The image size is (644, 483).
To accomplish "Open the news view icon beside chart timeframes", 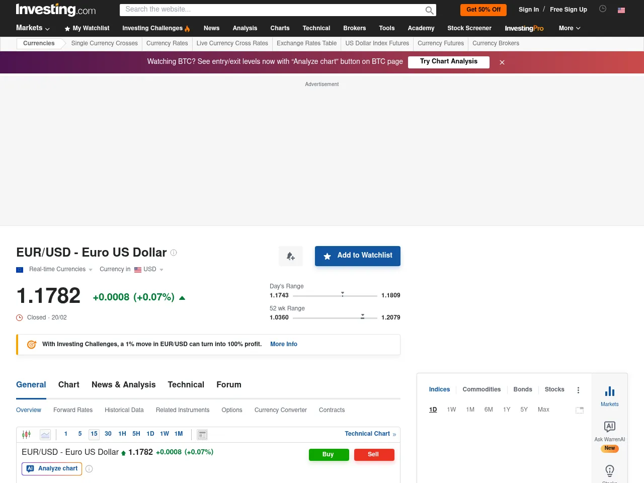I will pyautogui.click(x=202, y=434).
